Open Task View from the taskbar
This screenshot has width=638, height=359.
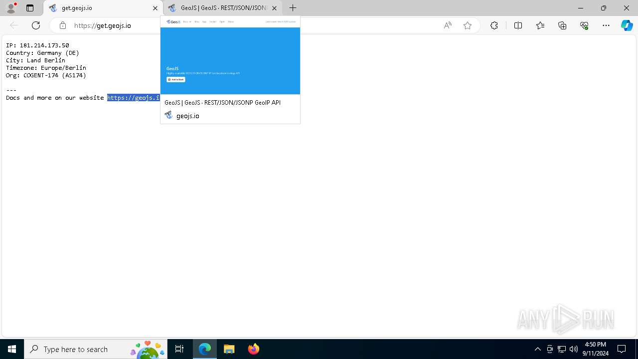(x=179, y=349)
